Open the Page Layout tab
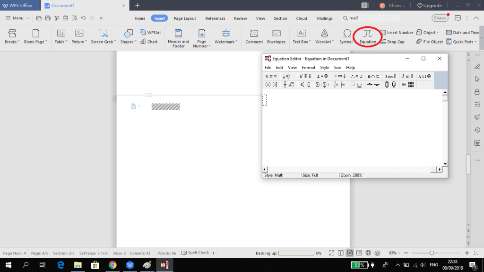The image size is (484, 272). 185,18
